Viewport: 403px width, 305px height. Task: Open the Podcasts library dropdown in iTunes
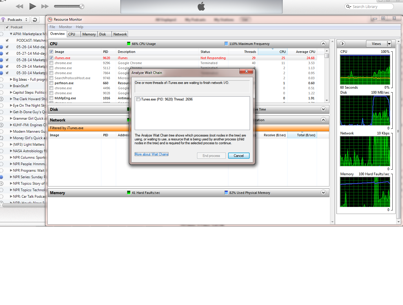click(x=15, y=20)
